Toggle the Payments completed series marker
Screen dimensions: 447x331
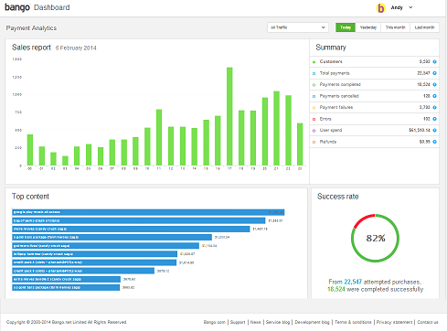314,85
